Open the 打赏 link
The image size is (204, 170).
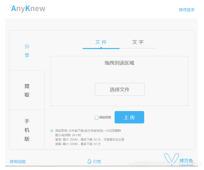[97, 162]
